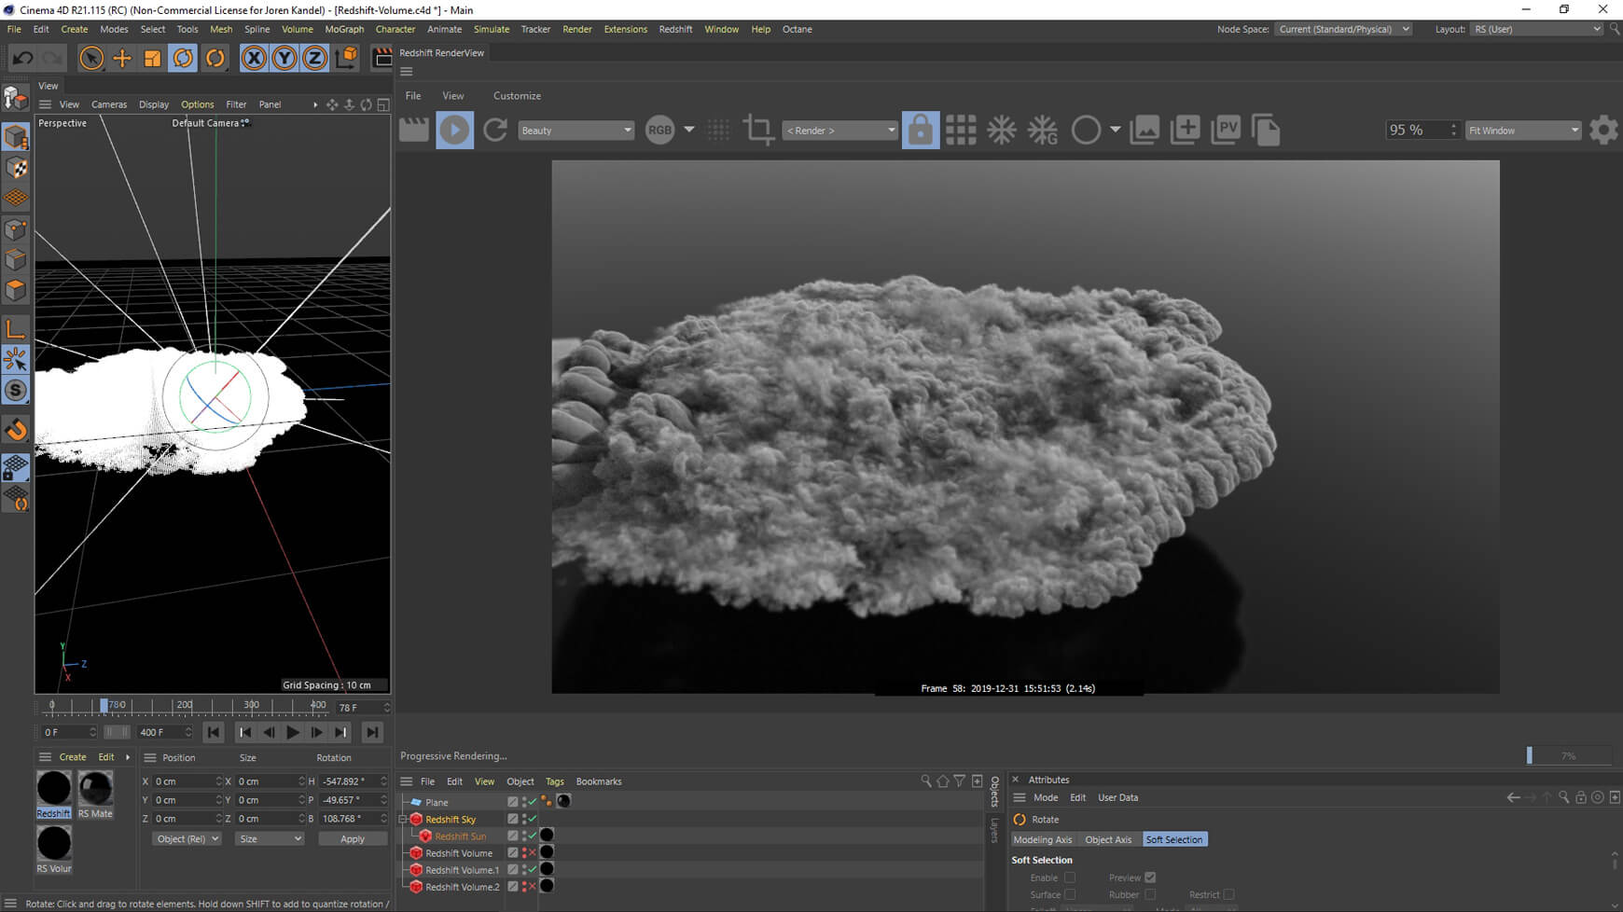The width and height of the screenshot is (1623, 912).
Task: Select the Live Selection tool
Action: [90, 58]
